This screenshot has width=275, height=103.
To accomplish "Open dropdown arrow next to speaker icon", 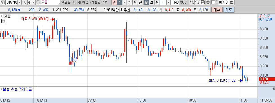I will 34,3.
